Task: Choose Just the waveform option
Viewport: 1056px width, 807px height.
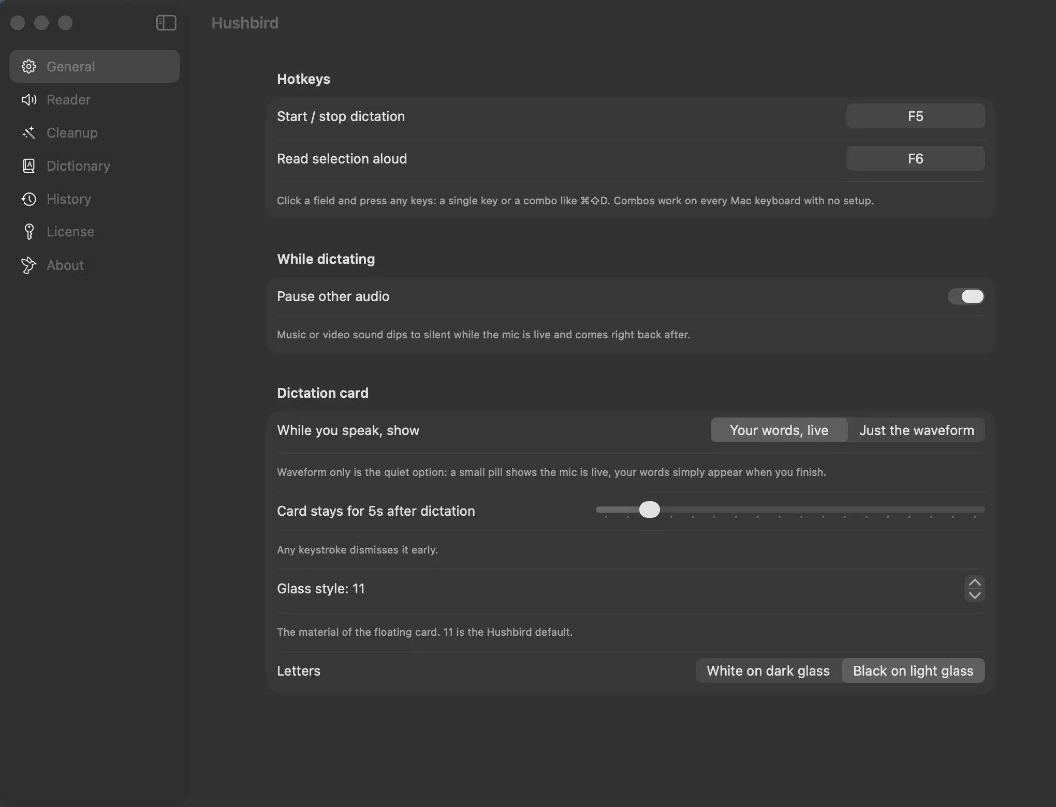Action: point(916,430)
